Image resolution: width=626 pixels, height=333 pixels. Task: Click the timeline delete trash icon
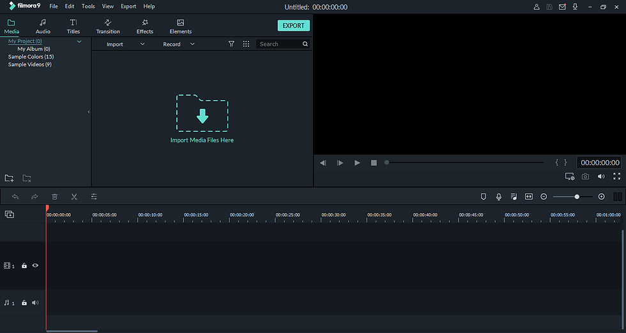point(55,196)
